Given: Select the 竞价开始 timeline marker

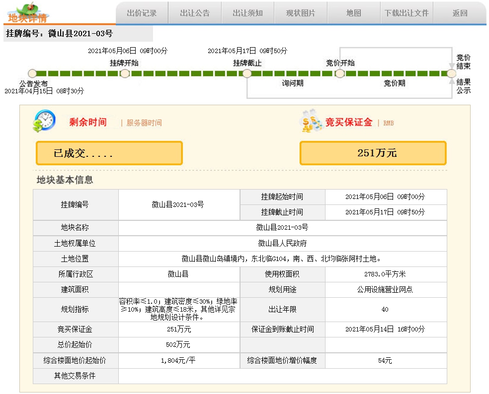Looking at the screenshot, I should pos(339,73).
